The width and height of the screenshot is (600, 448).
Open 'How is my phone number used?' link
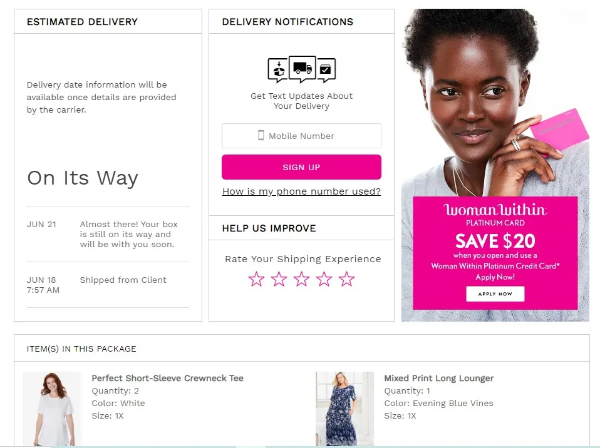point(301,191)
